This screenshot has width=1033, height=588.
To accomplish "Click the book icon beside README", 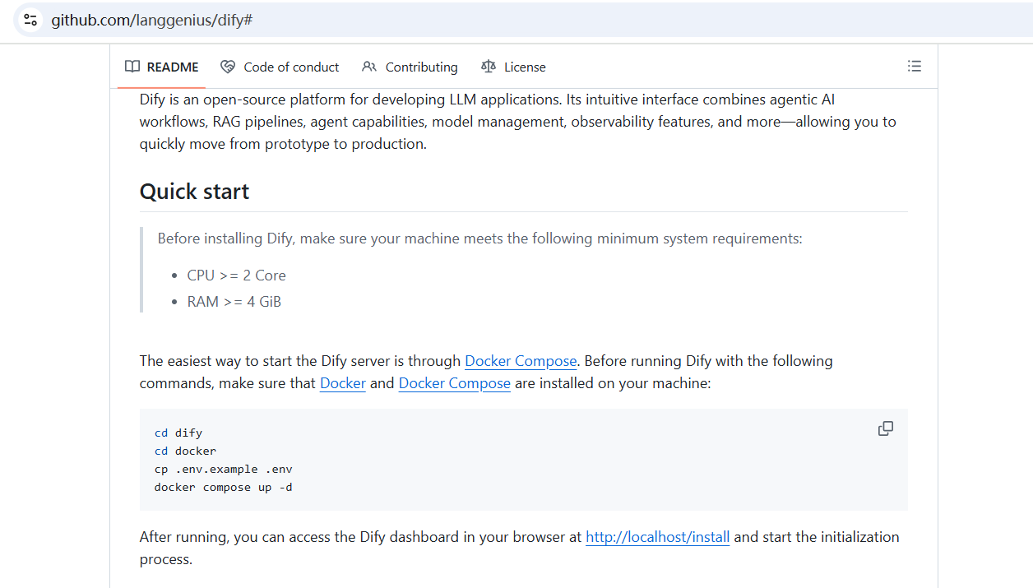I will pyautogui.click(x=132, y=67).
